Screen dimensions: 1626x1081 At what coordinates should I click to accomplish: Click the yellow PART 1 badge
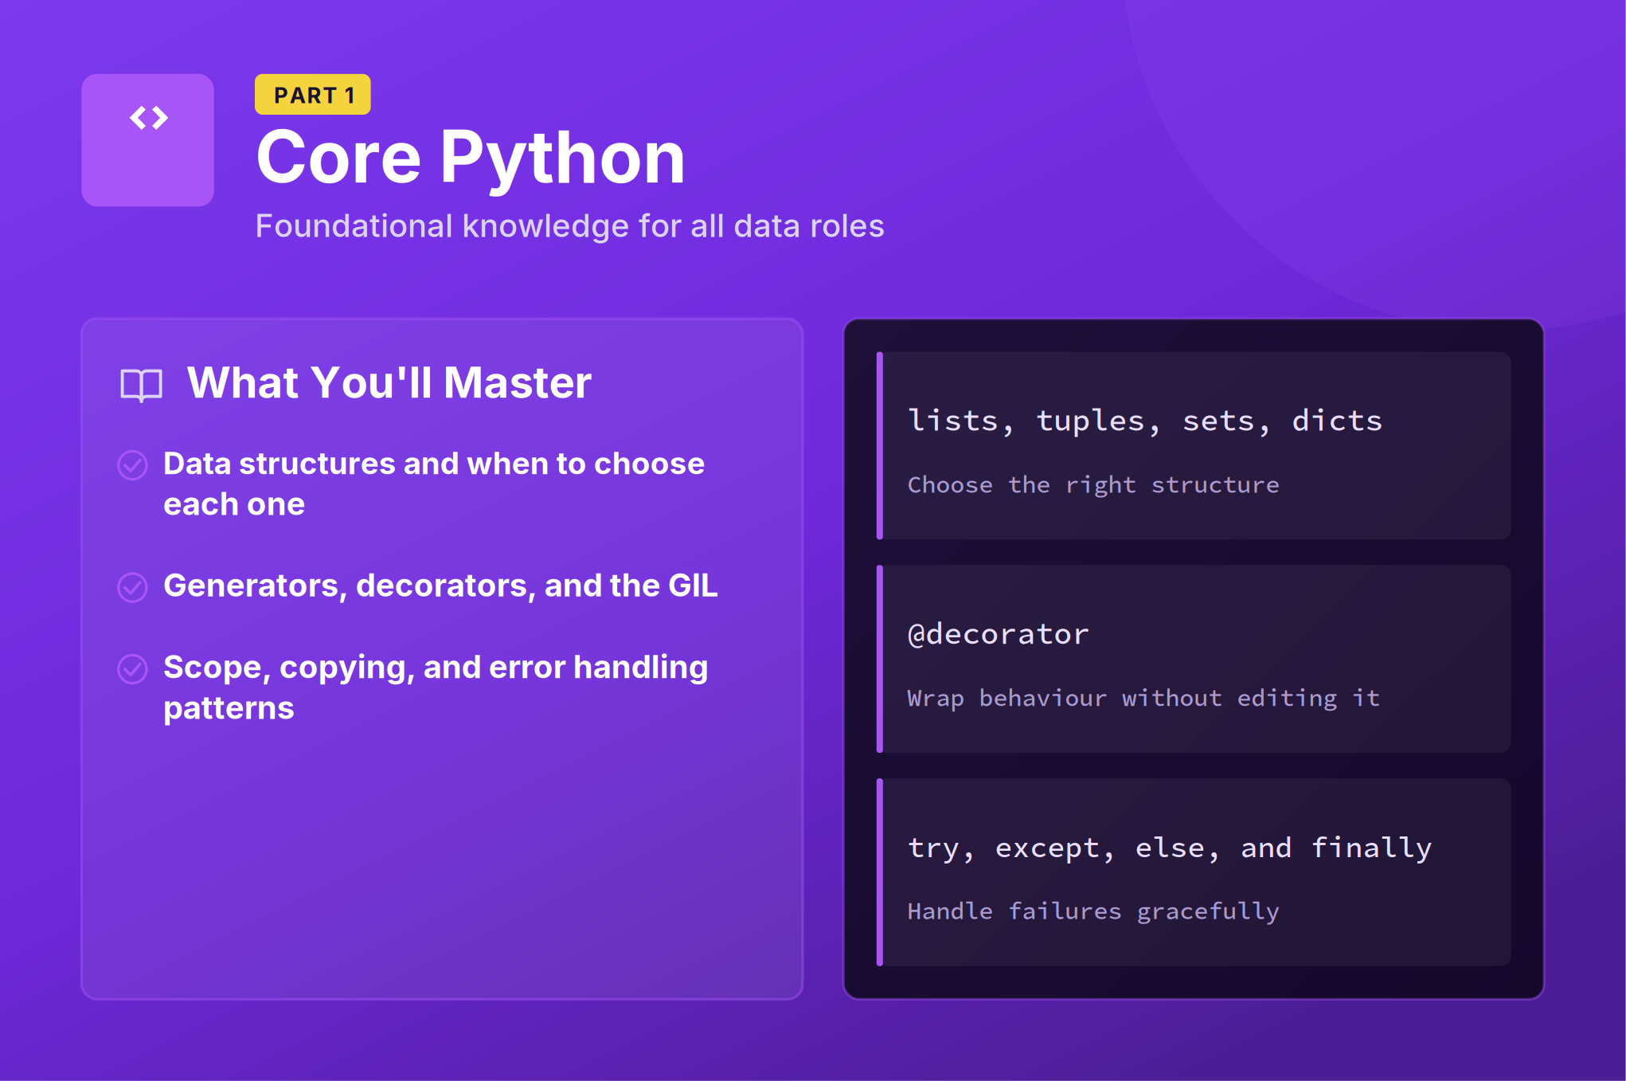pos(312,95)
